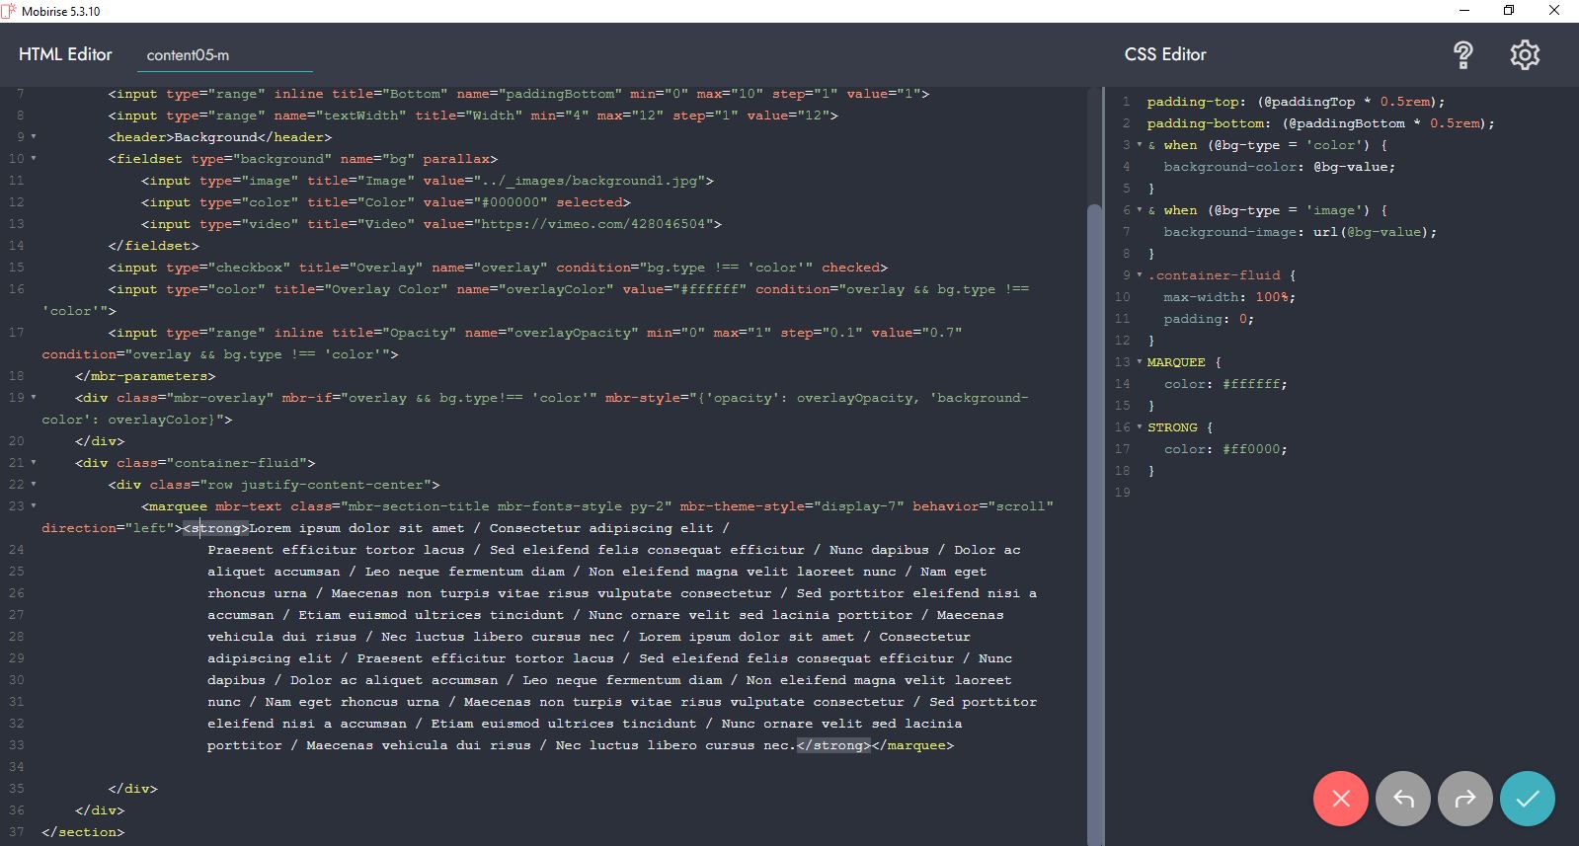Fold the MARQUEE rule in CSS editor
This screenshot has width=1579, height=846.
click(x=1139, y=362)
